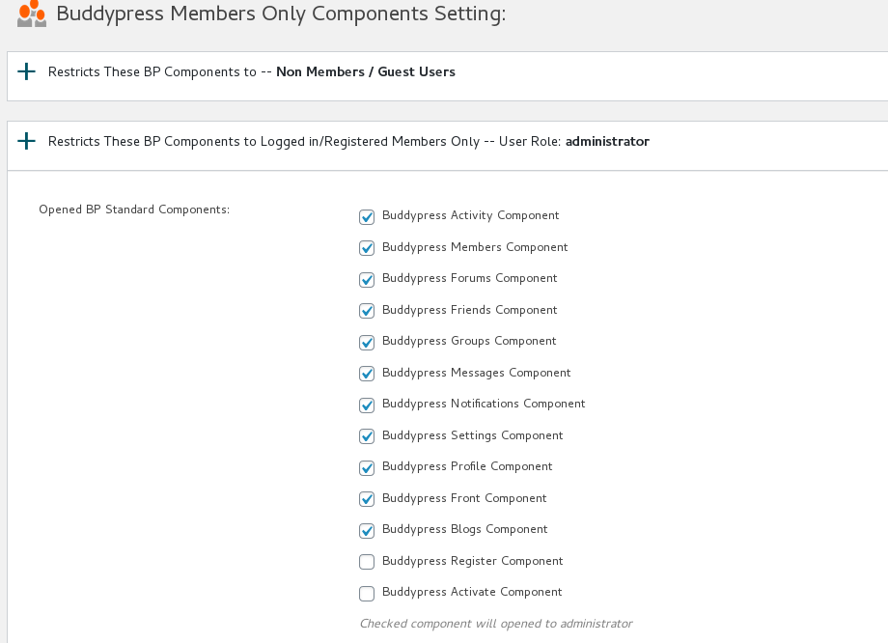Screen dimensions: 888x643
Task: Collapse the Logged in/Registered Members panel
Action: coord(26,141)
